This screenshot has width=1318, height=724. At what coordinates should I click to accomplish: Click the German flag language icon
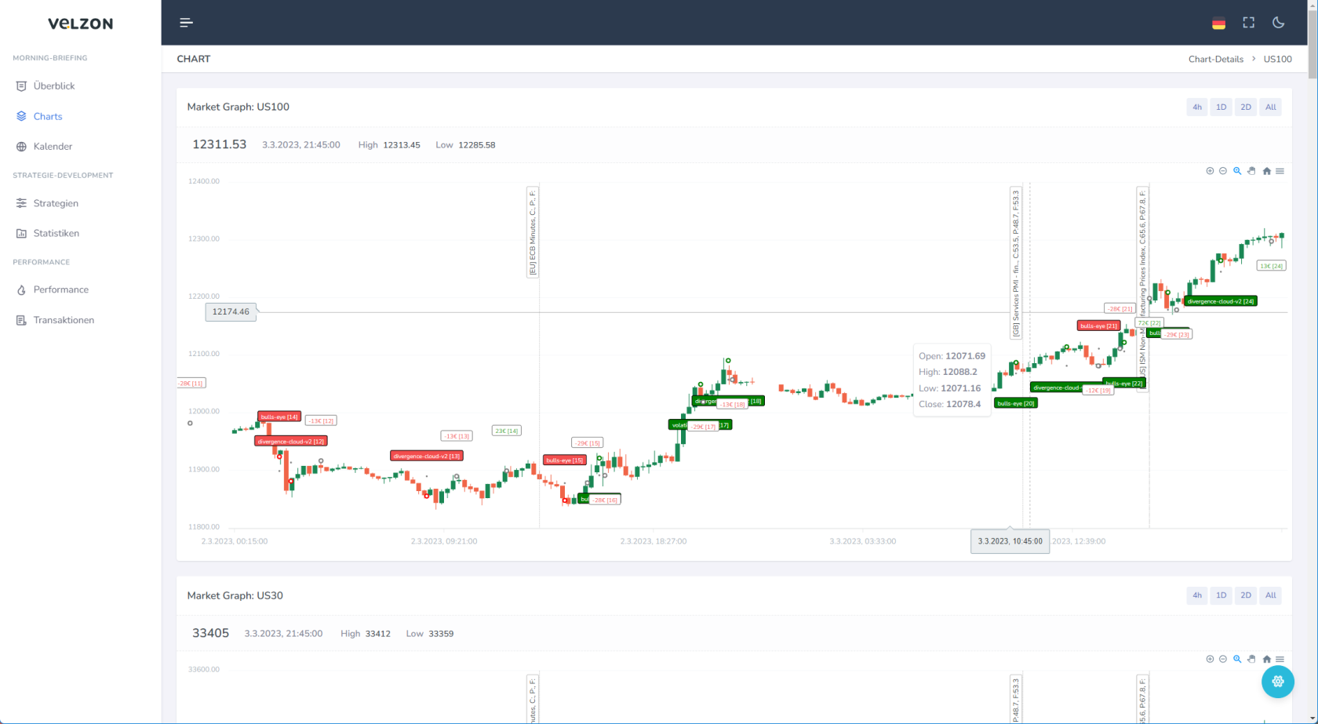point(1218,23)
